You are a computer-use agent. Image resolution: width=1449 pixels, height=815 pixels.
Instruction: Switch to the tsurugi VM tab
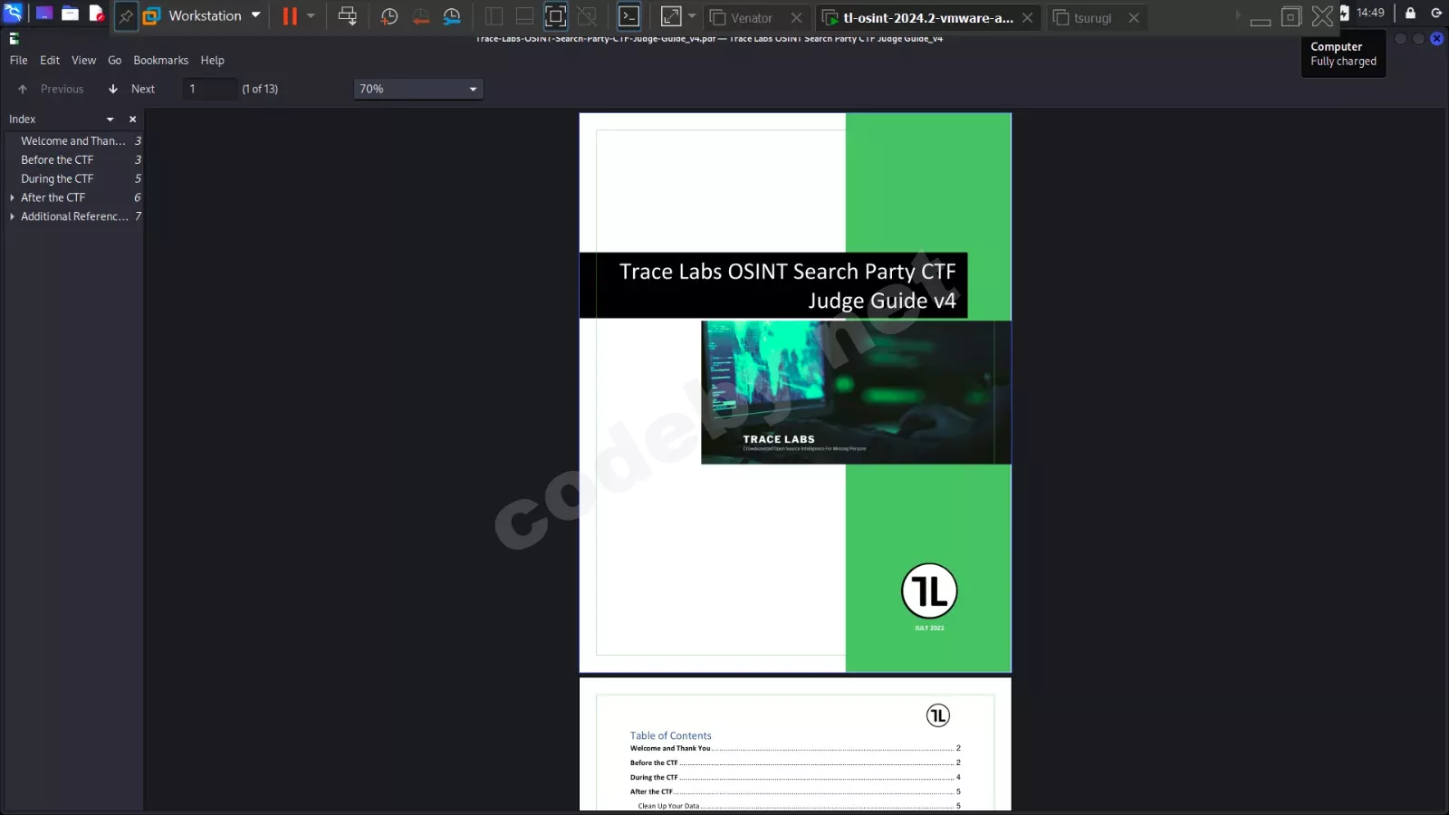click(1092, 18)
